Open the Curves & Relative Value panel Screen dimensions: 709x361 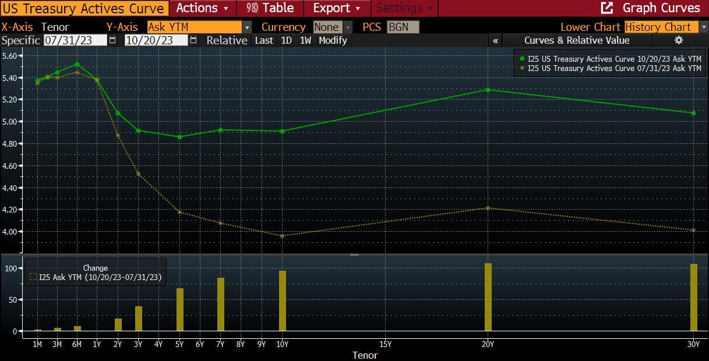click(576, 40)
